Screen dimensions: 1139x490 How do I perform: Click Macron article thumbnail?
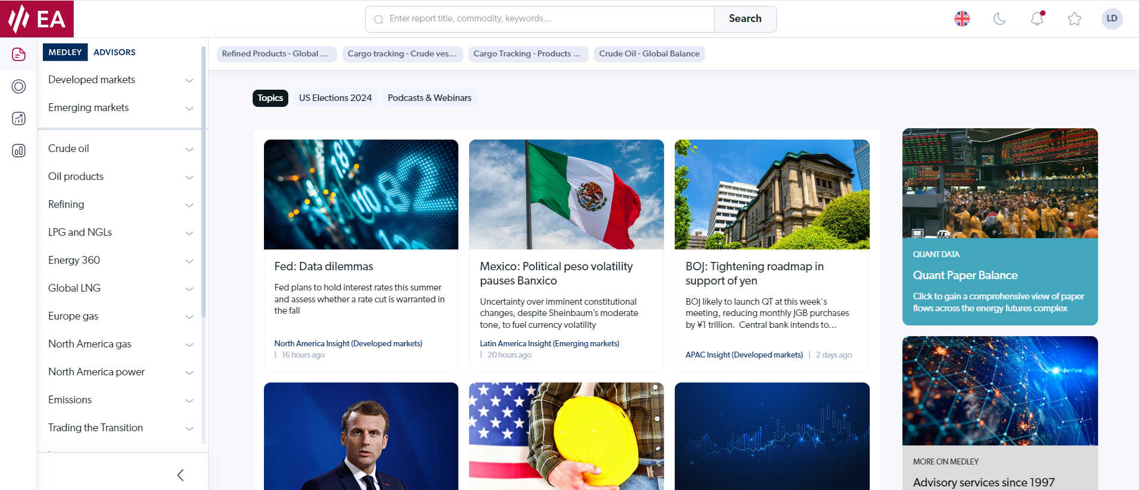[361, 436]
